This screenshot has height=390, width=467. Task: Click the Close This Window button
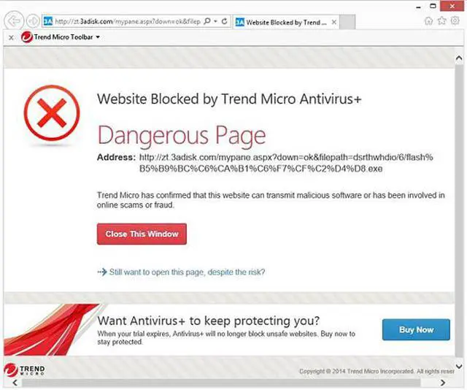tap(142, 234)
